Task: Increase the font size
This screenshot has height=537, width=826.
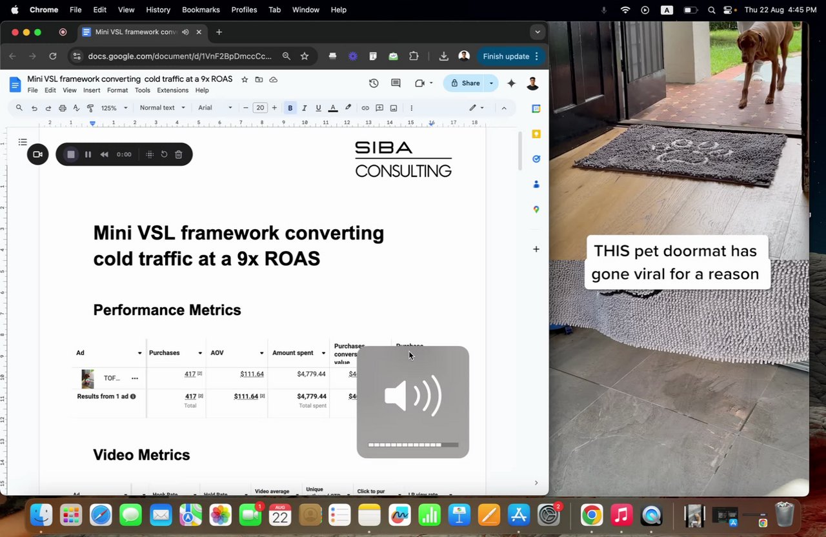Action: [x=274, y=108]
